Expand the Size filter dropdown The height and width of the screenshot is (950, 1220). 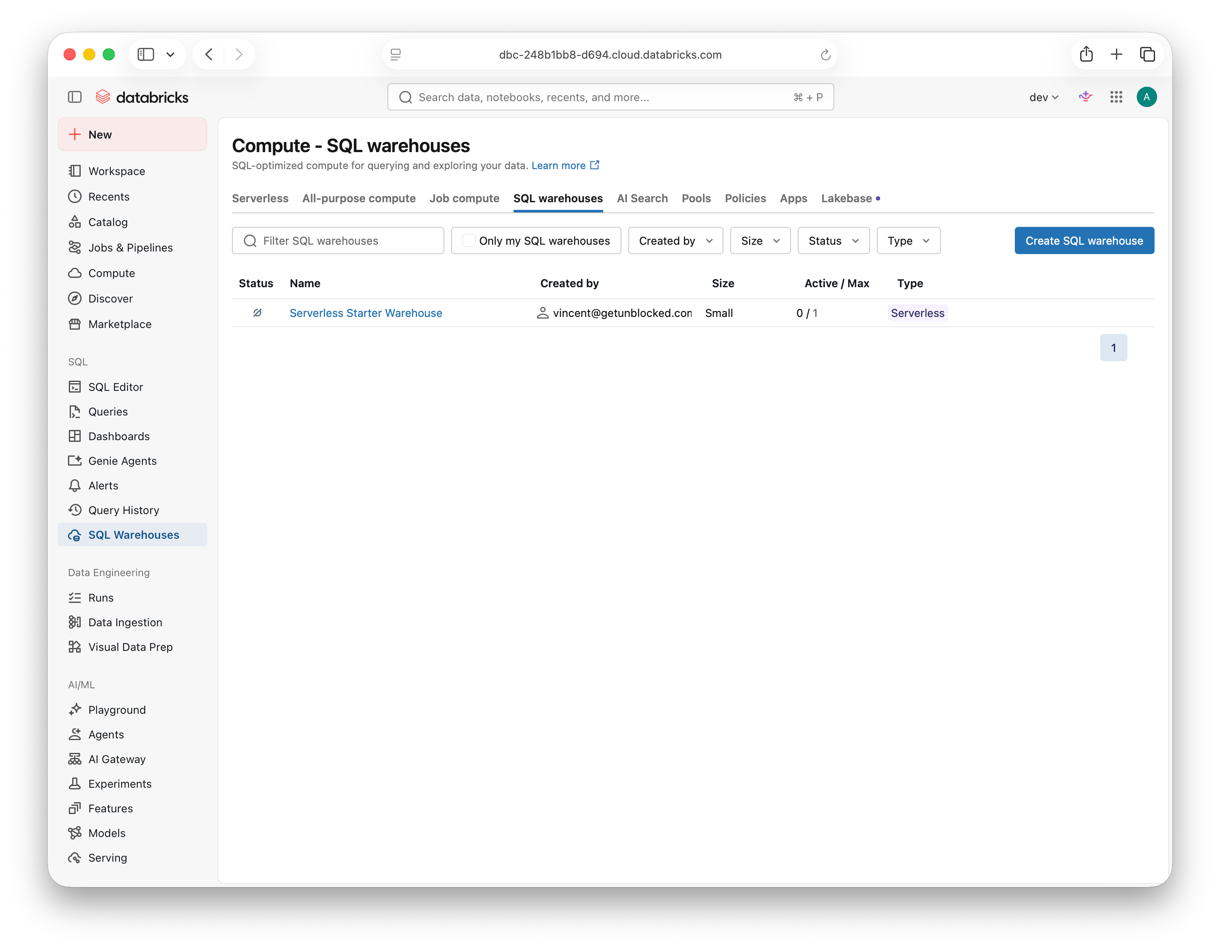760,240
